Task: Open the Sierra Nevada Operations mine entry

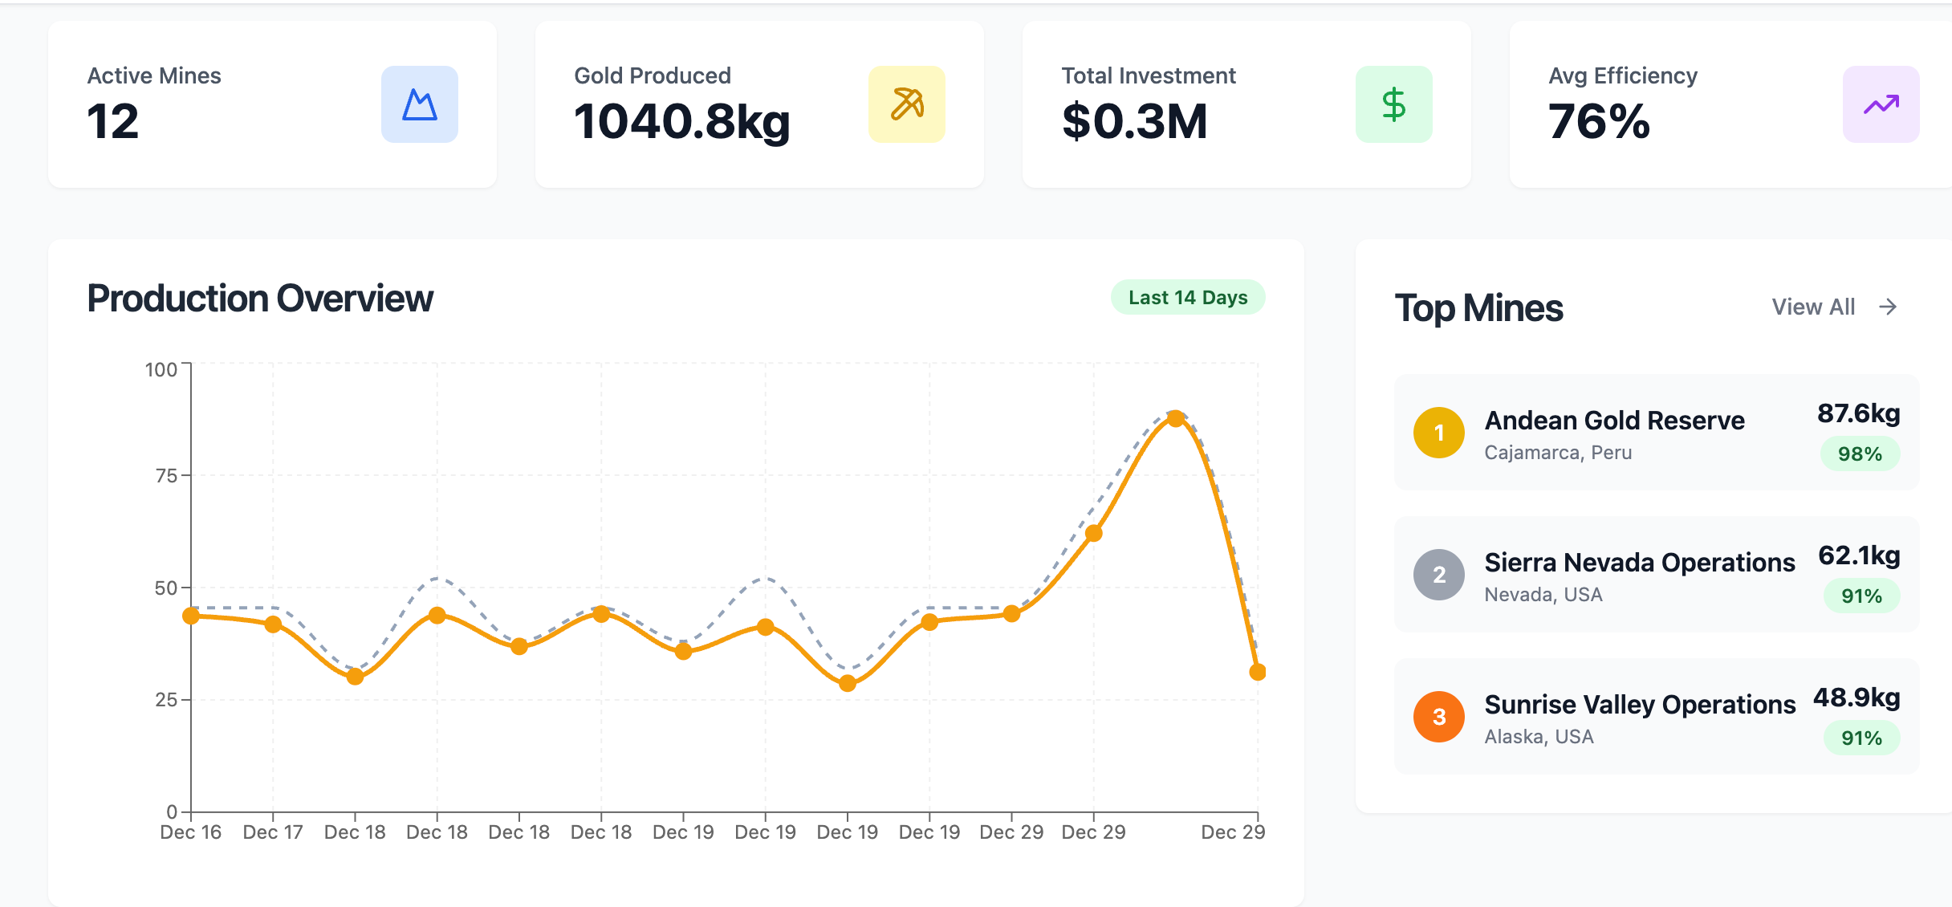Action: (x=1657, y=575)
